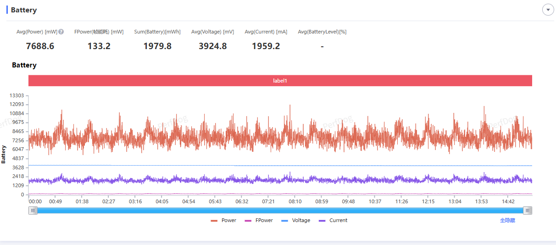
Task: Click the Avg(Voltage) value 3924.8
Action: coord(212,46)
